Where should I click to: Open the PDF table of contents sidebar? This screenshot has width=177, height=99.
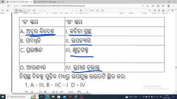pos(2,10)
